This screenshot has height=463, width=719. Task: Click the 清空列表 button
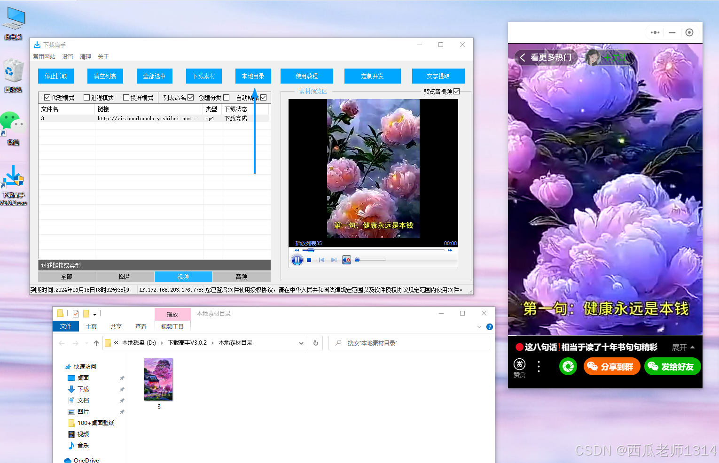[x=105, y=76]
